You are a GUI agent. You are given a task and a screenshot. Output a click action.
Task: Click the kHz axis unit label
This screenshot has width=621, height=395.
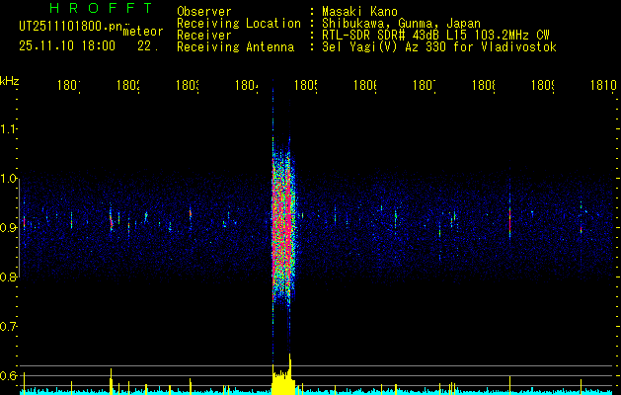coord(9,81)
